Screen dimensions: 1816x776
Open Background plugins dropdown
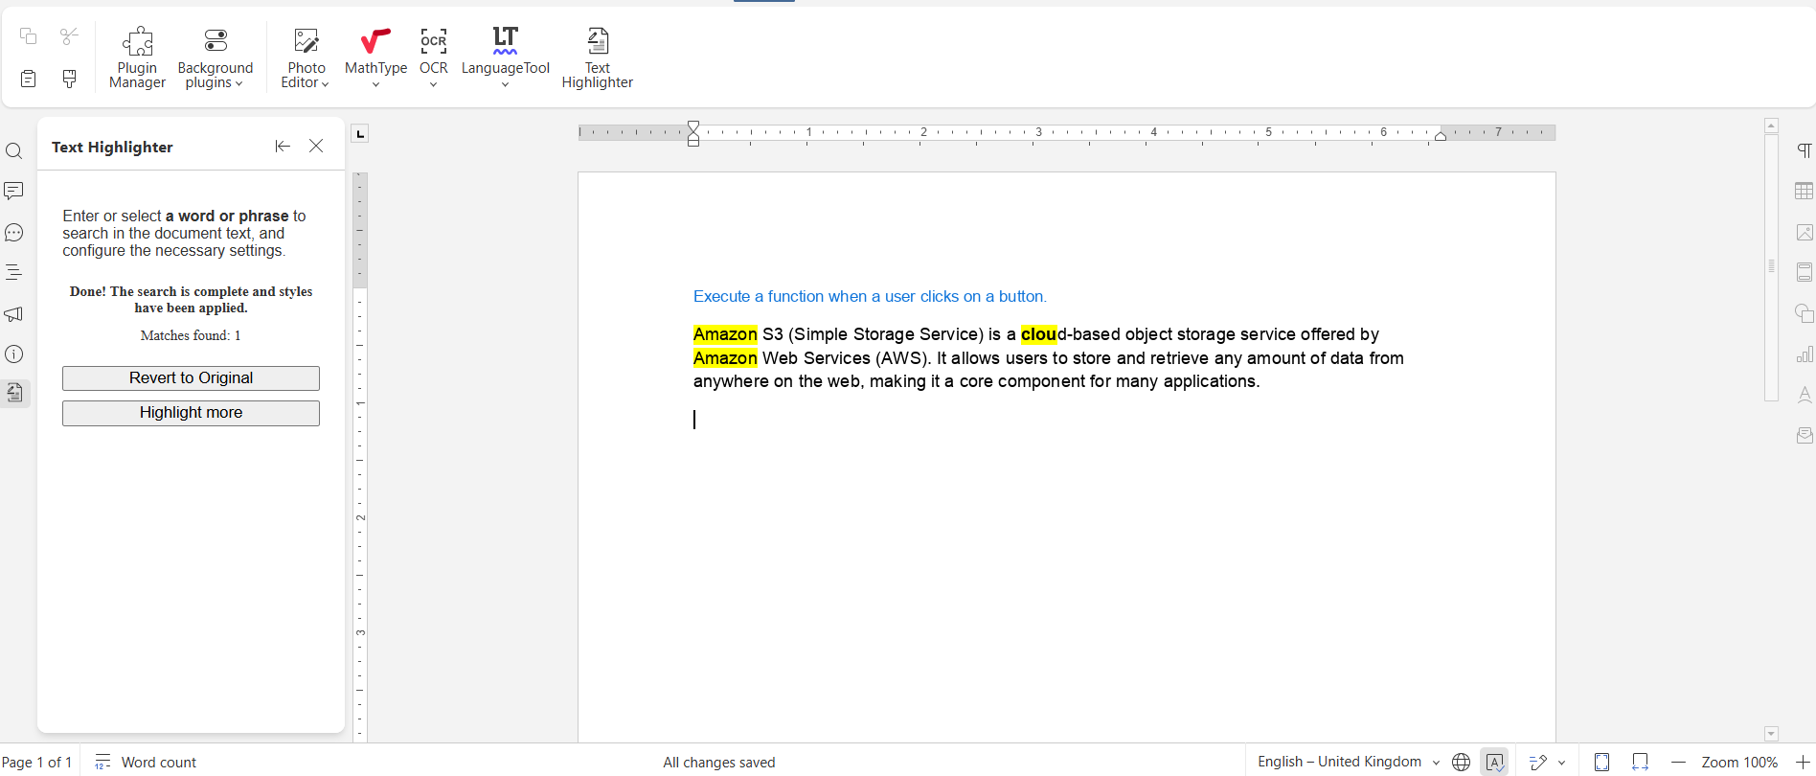point(216,57)
